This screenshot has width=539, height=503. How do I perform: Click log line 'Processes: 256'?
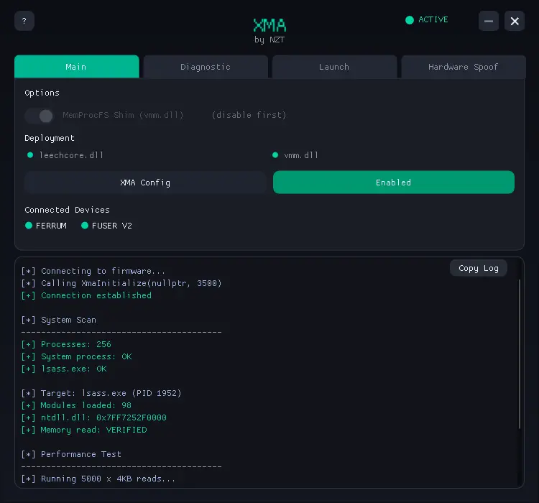coord(66,344)
